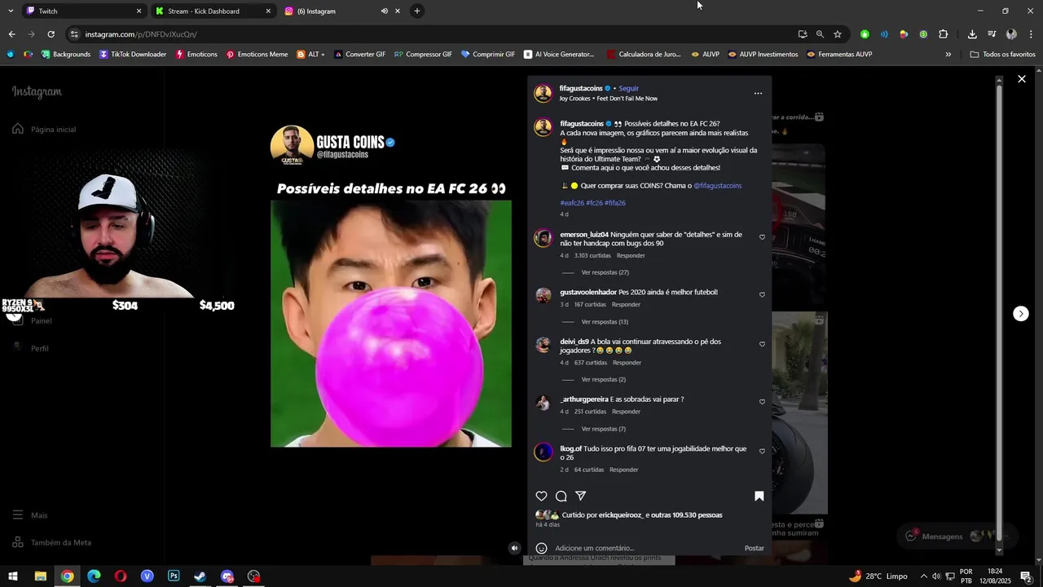
Task: Mute the Instagram tab audio icon
Action: pos(384,11)
